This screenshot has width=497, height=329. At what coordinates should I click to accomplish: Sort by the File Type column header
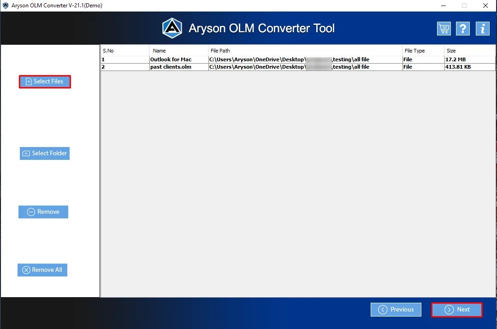pos(423,51)
